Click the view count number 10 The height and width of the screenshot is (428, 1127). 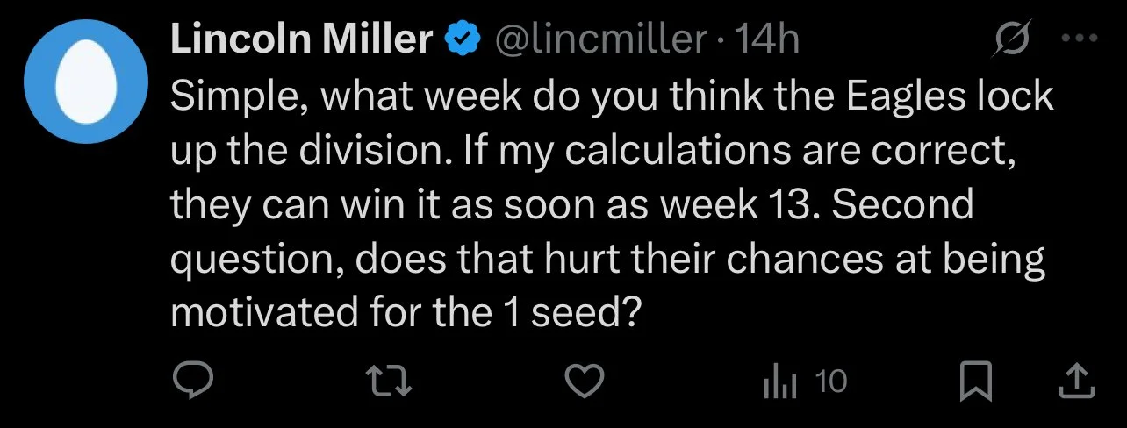pyautogui.click(x=830, y=382)
